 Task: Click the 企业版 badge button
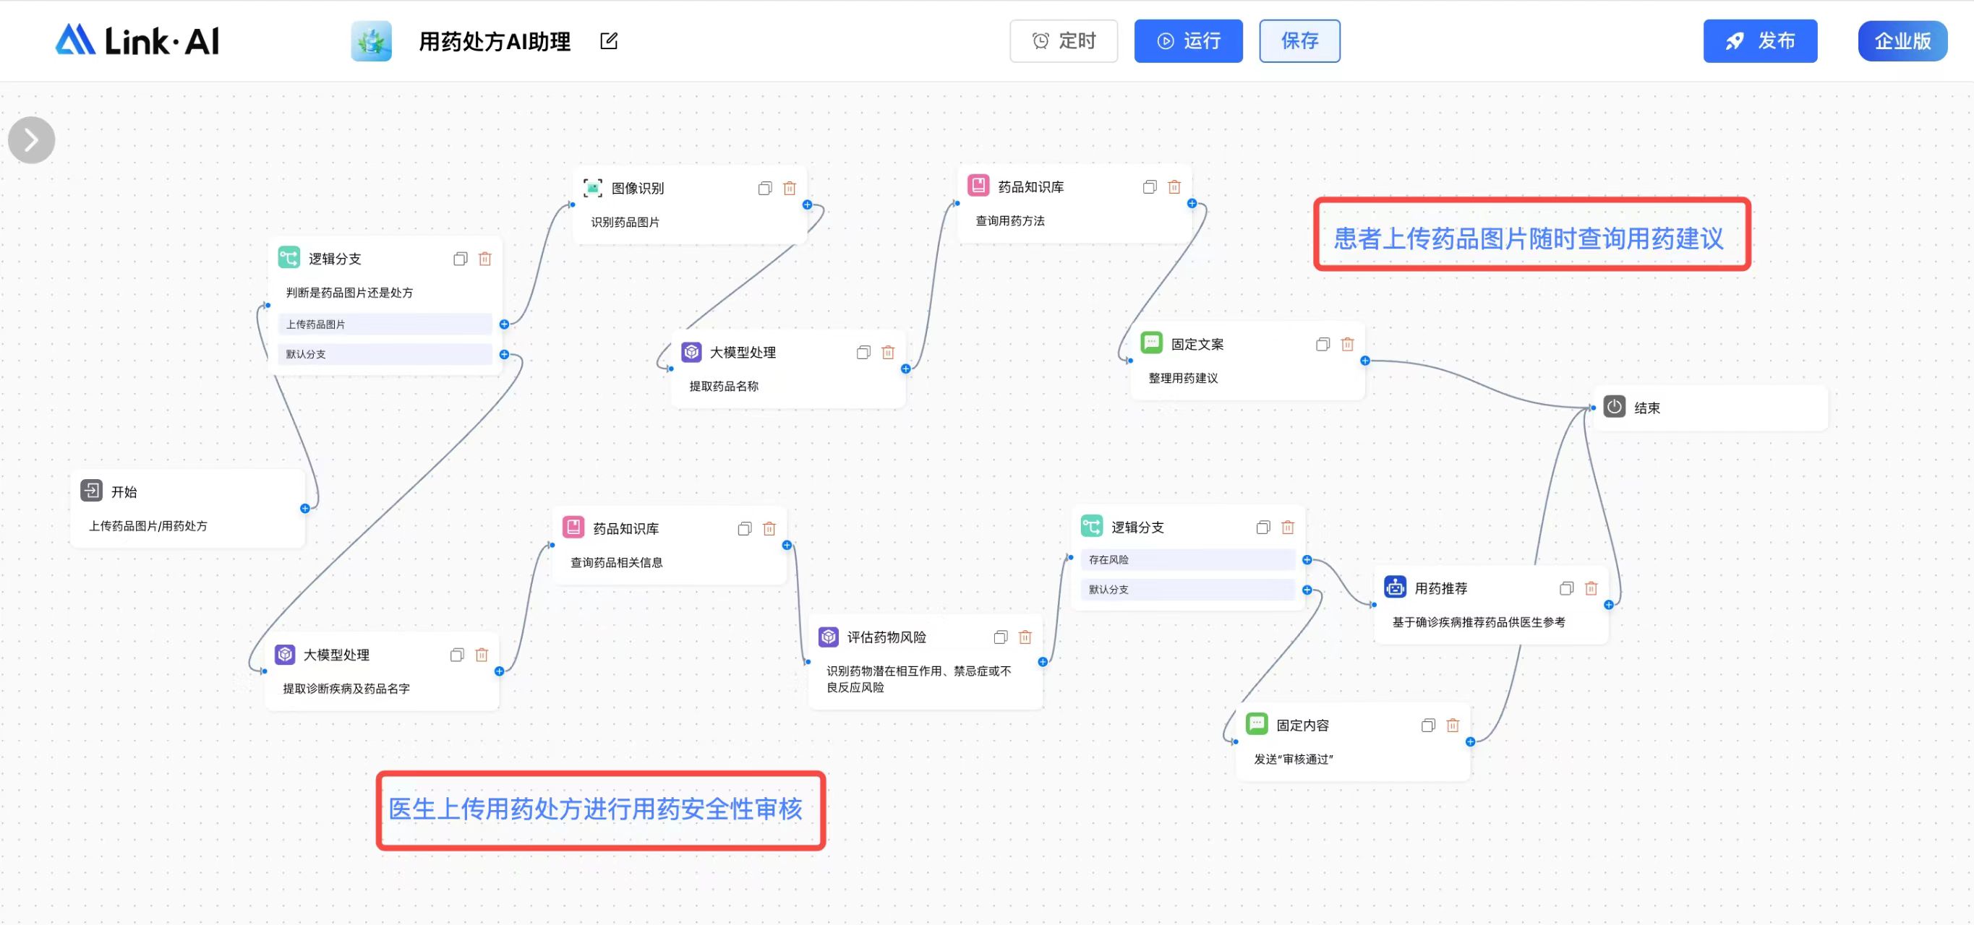tap(1902, 40)
